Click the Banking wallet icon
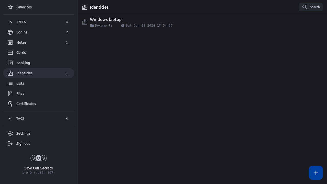Image resolution: width=327 pixels, height=184 pixels. (10, 63)
